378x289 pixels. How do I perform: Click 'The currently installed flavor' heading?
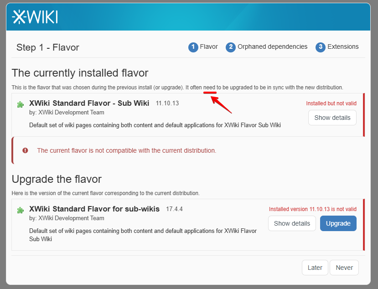point(80,73)
